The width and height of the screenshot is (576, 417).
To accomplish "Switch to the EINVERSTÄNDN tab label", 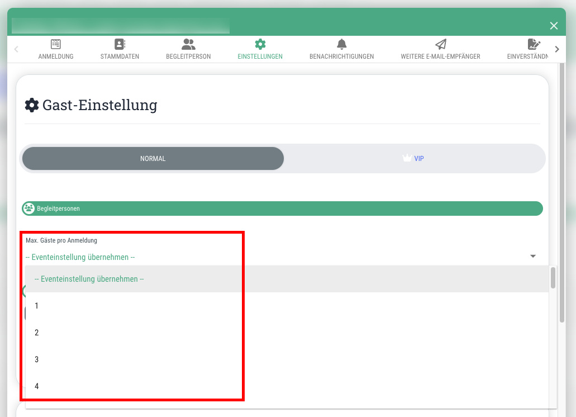I will [x=527, y=56].
